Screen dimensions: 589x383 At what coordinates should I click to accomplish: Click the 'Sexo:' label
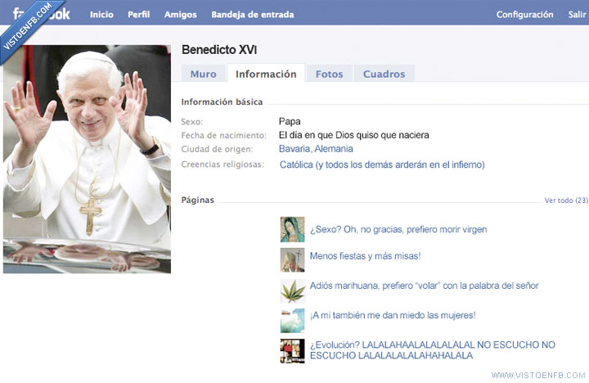192,122
